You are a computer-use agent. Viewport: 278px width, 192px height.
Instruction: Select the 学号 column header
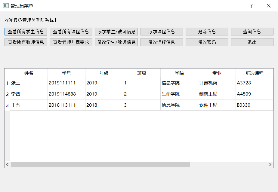pyautogui.click(x=66, y=73)
